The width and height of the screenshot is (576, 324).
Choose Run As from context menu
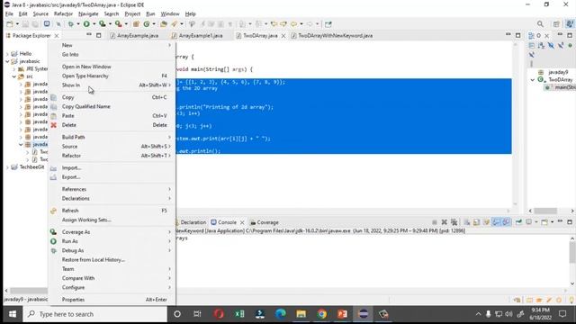pyautogui.click(x=112, y=241)
